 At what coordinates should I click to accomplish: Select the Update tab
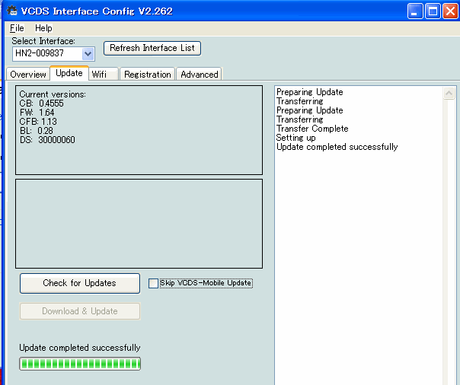click(x=69, y=73)
